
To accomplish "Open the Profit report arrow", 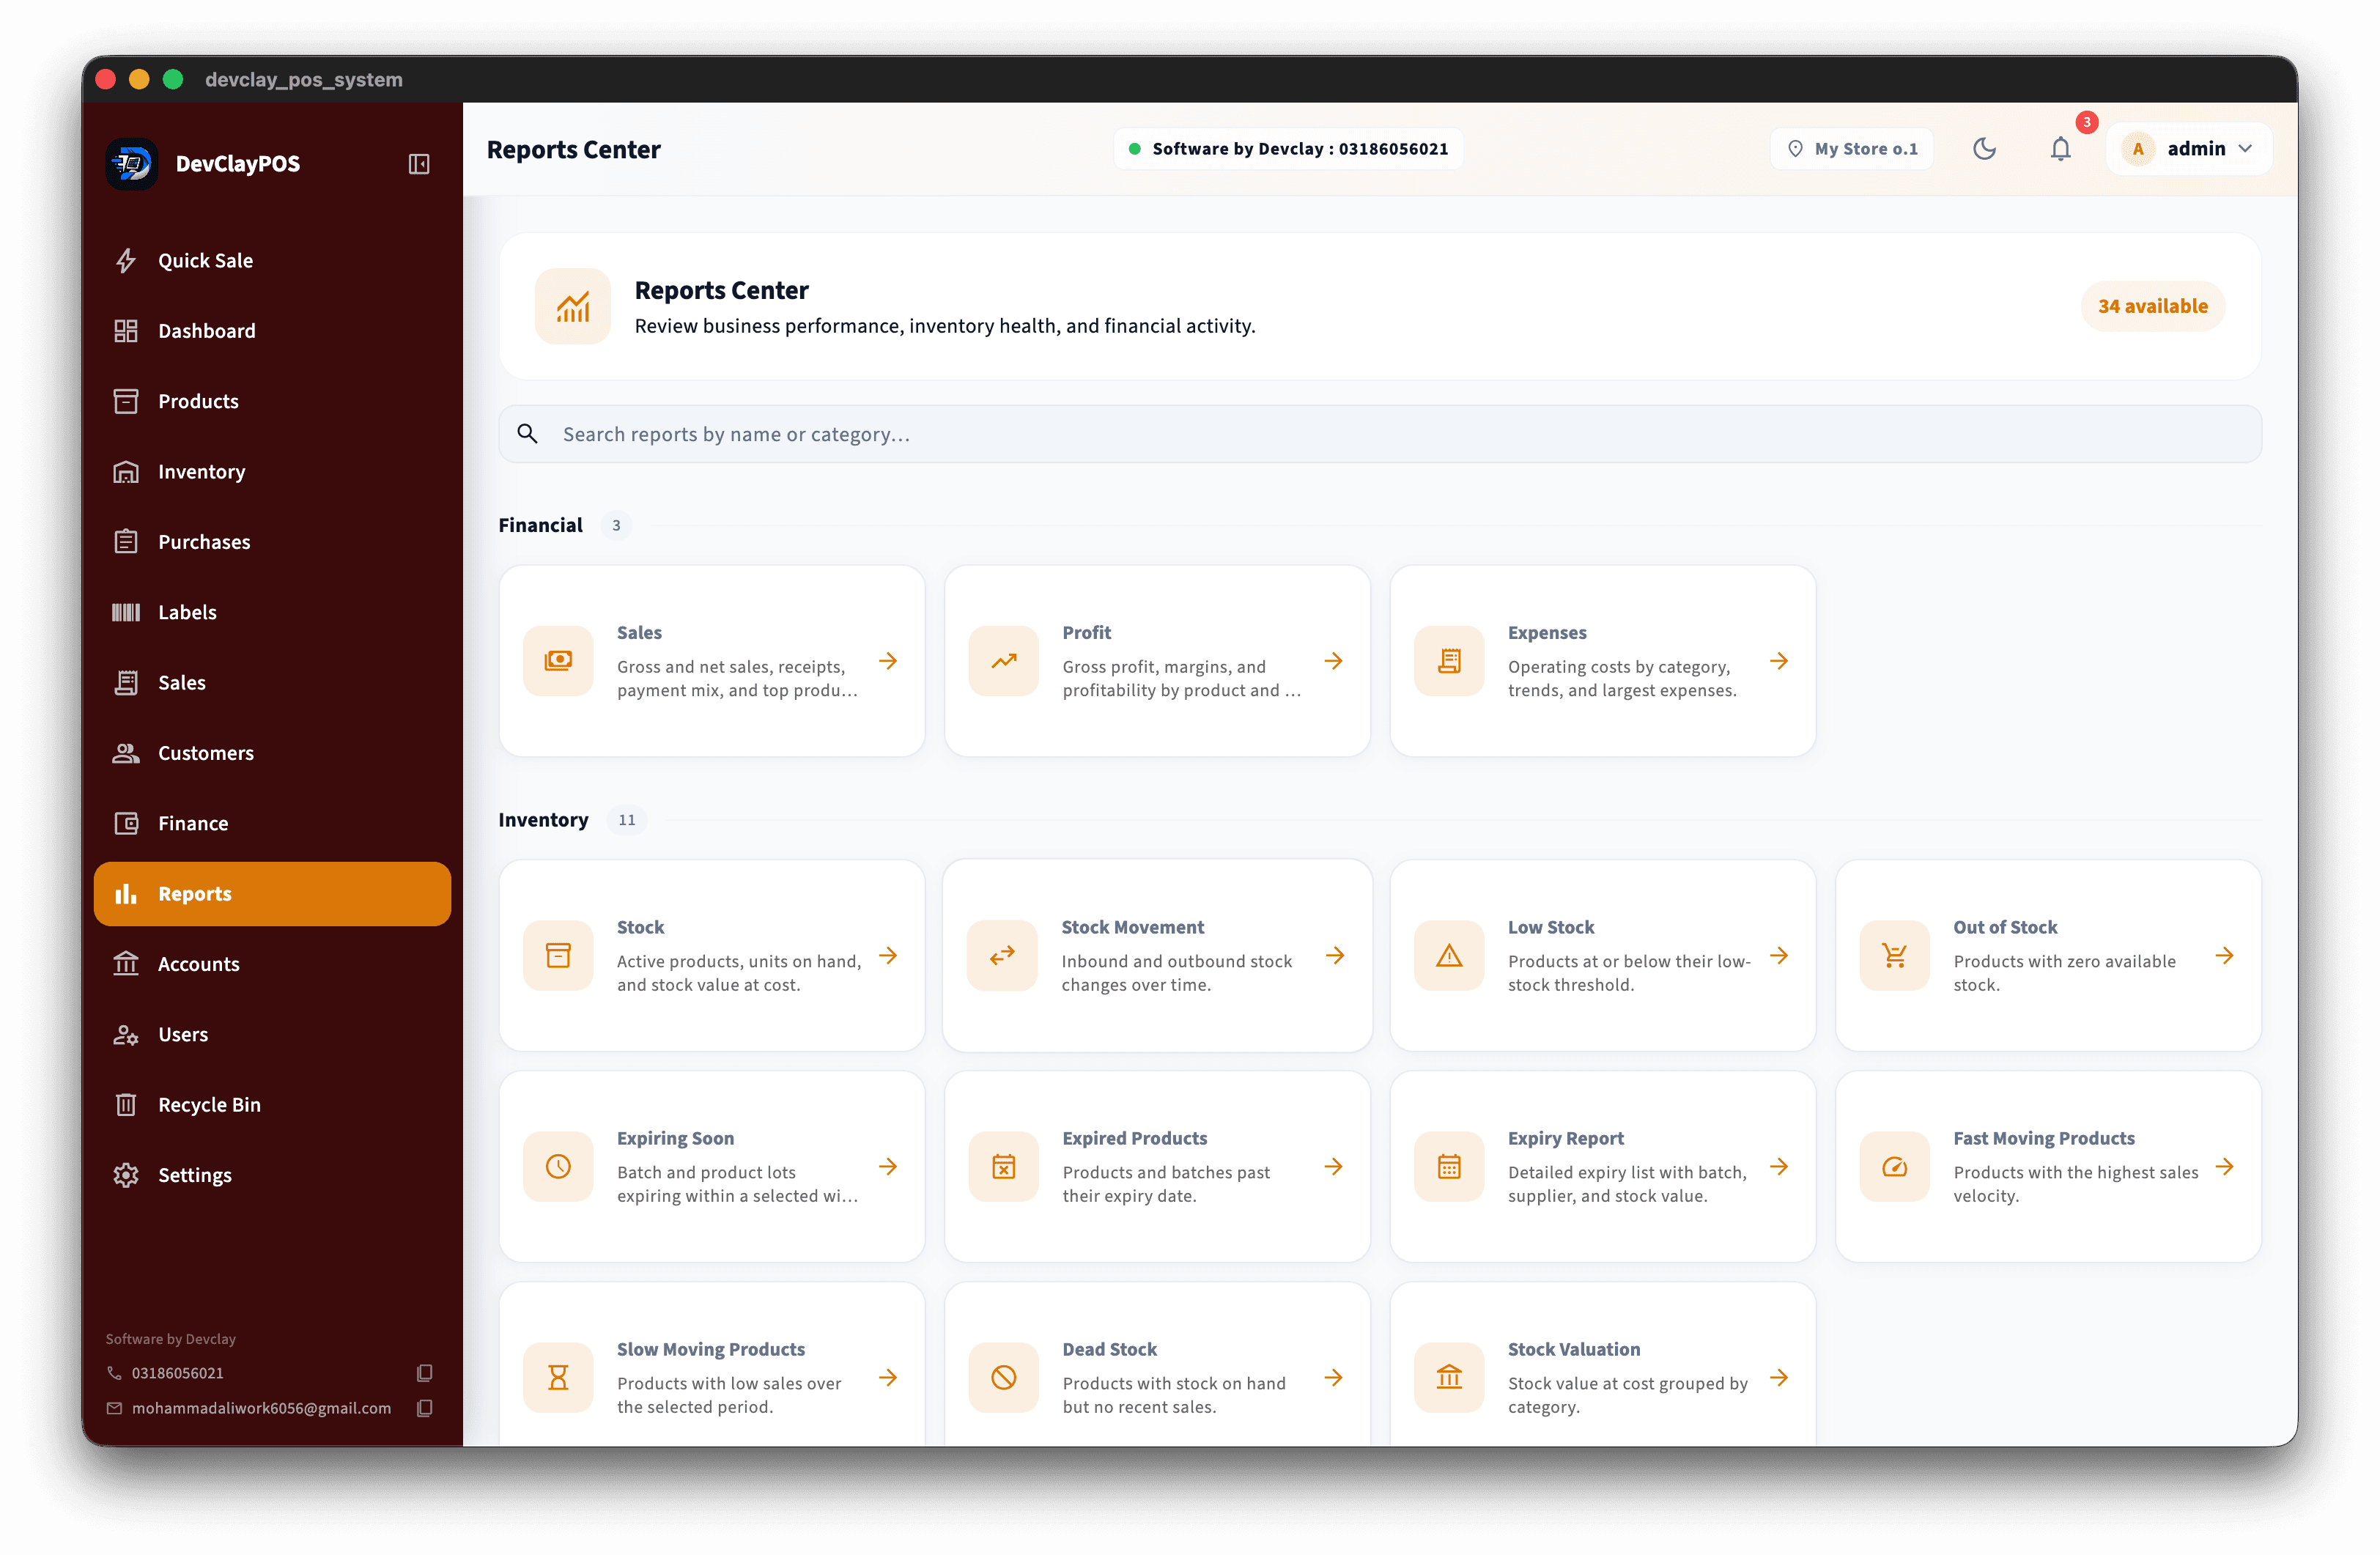I will tap(1333, 661).
